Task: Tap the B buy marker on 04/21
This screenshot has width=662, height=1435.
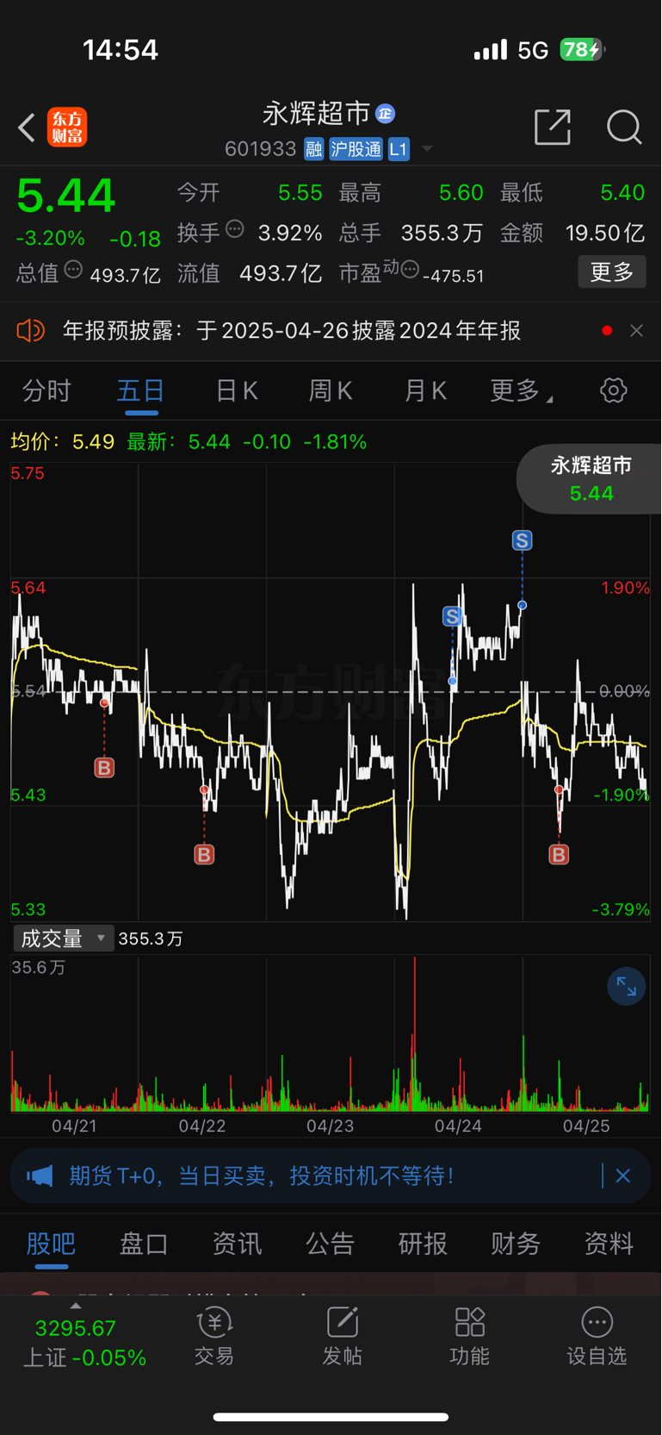Action: (x=104, y=767)
